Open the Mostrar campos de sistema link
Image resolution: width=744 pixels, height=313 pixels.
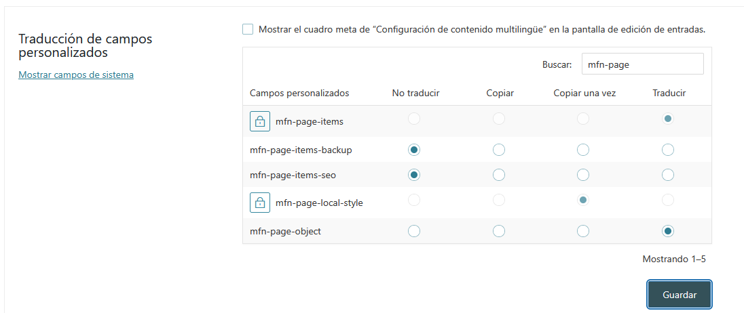click(76, 75)
